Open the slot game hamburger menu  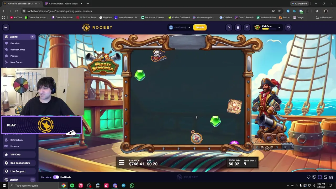point(122,163)
